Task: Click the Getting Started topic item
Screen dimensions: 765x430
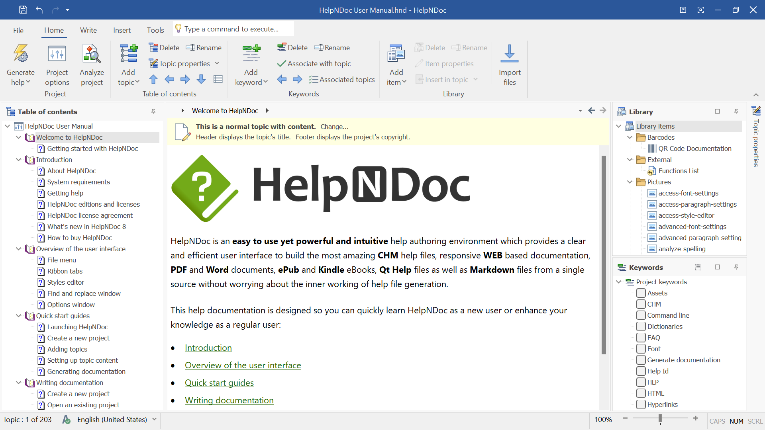Action: 92,148
